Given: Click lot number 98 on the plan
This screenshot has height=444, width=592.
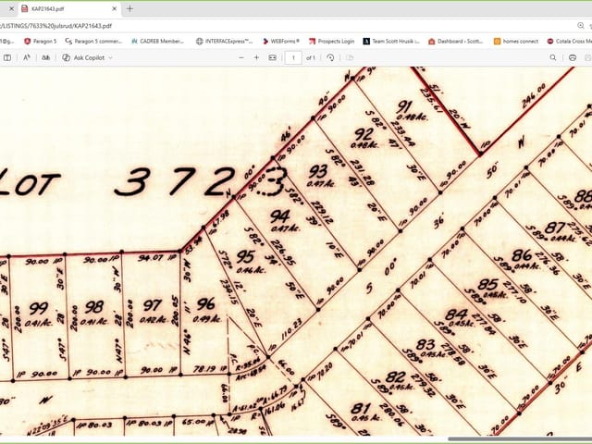Looking at the screenshot, I should tap(93, 307).
